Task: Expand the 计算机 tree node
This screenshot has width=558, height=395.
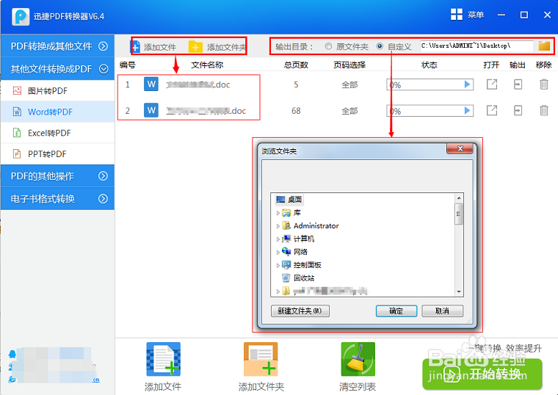Action: click(278, 239)
